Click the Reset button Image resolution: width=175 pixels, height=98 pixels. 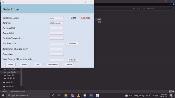(24, 65)
